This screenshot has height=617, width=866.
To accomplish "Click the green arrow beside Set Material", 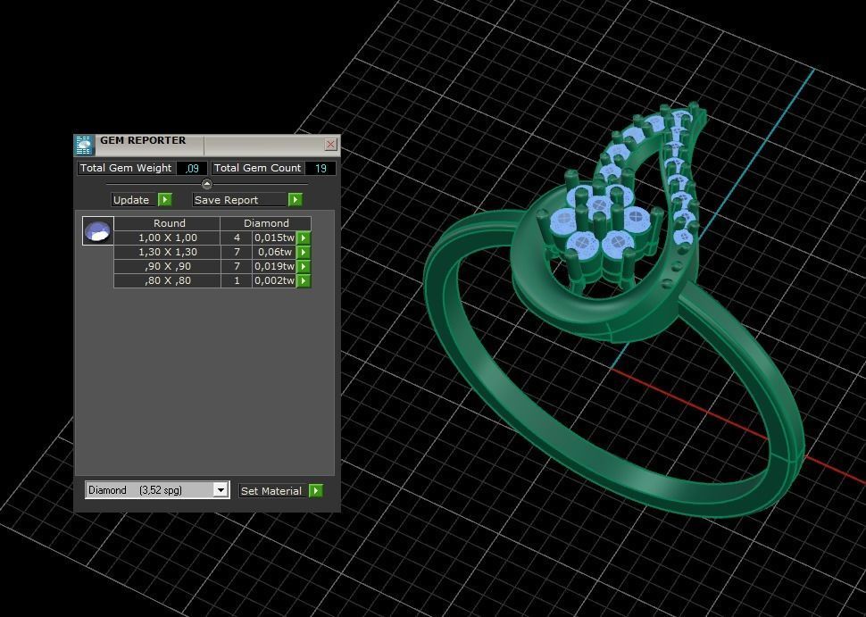I will pos(316,490).
